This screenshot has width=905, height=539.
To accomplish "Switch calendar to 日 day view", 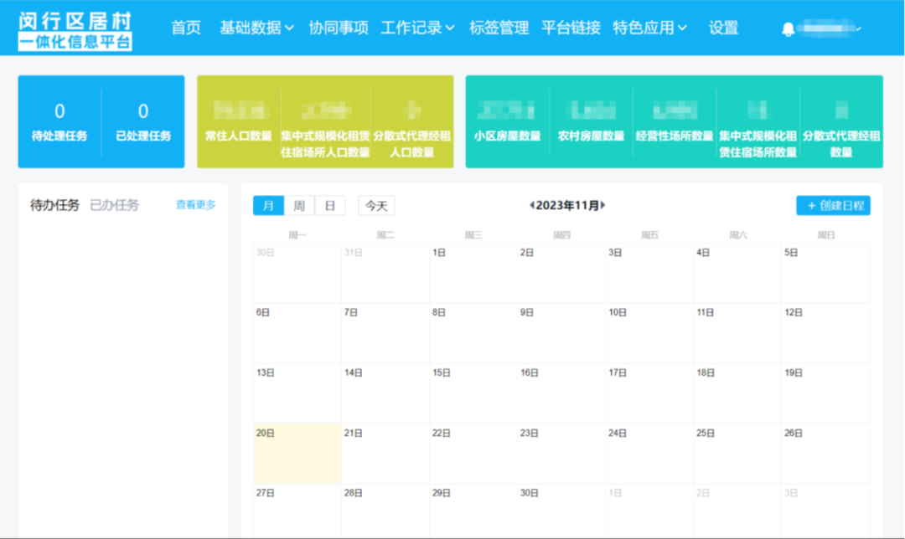I will (328, 205).
